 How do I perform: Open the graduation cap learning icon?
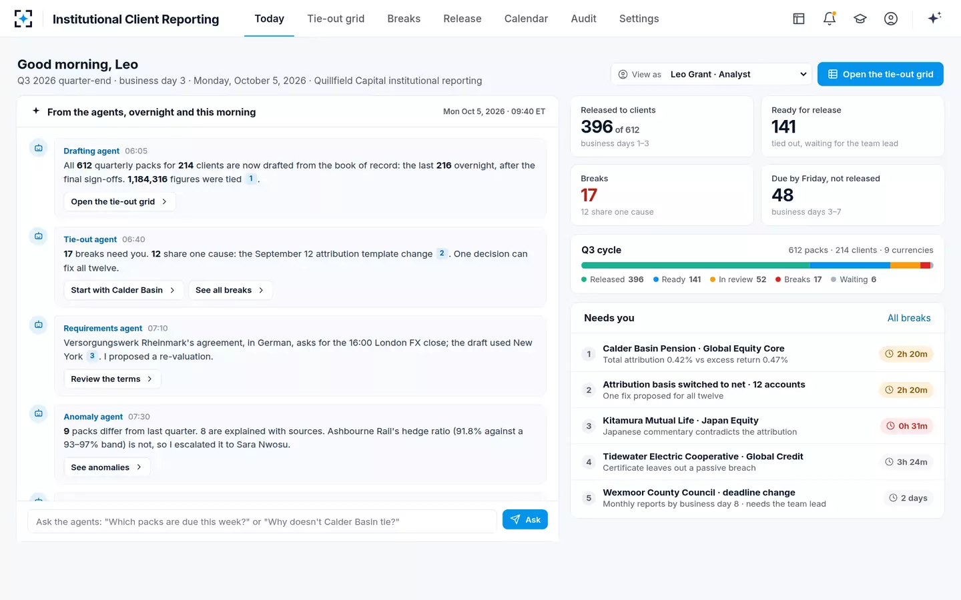860,19
